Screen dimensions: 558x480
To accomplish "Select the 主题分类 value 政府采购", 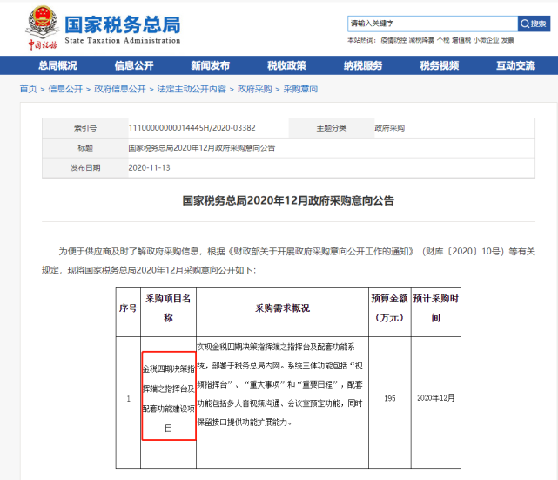I will [389, 128].
